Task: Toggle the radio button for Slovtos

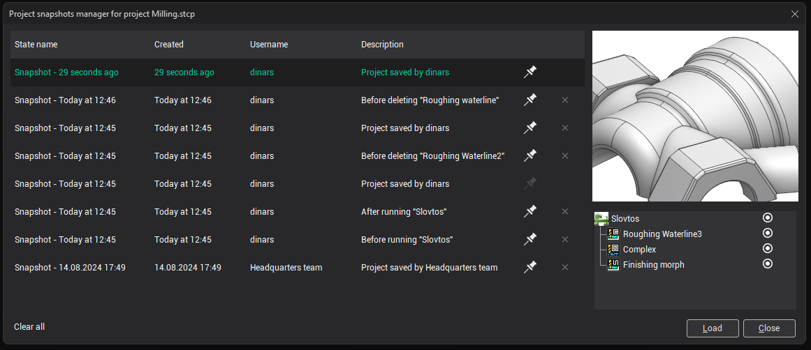Action: tap(768, 218)
